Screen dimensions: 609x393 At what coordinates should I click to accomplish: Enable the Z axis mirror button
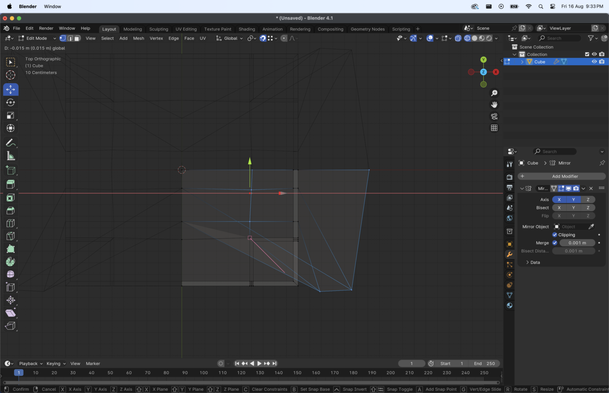[588, 200]
